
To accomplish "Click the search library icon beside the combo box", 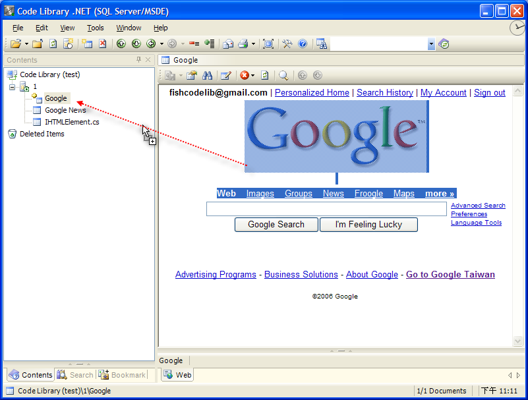I will pyautogui.click(x=322, y=43).
